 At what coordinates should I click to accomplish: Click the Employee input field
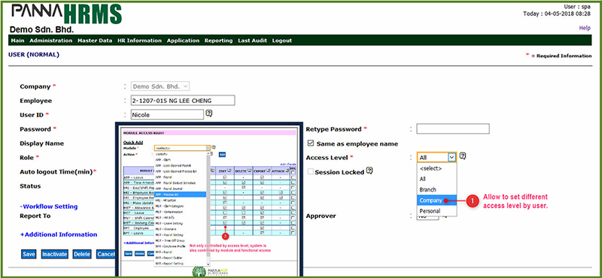pos(183,101)
